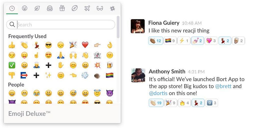Switch to the food burger emoji tab
Image resolution: width=255 pixels, height=128 pixels.
pos(50,8)
